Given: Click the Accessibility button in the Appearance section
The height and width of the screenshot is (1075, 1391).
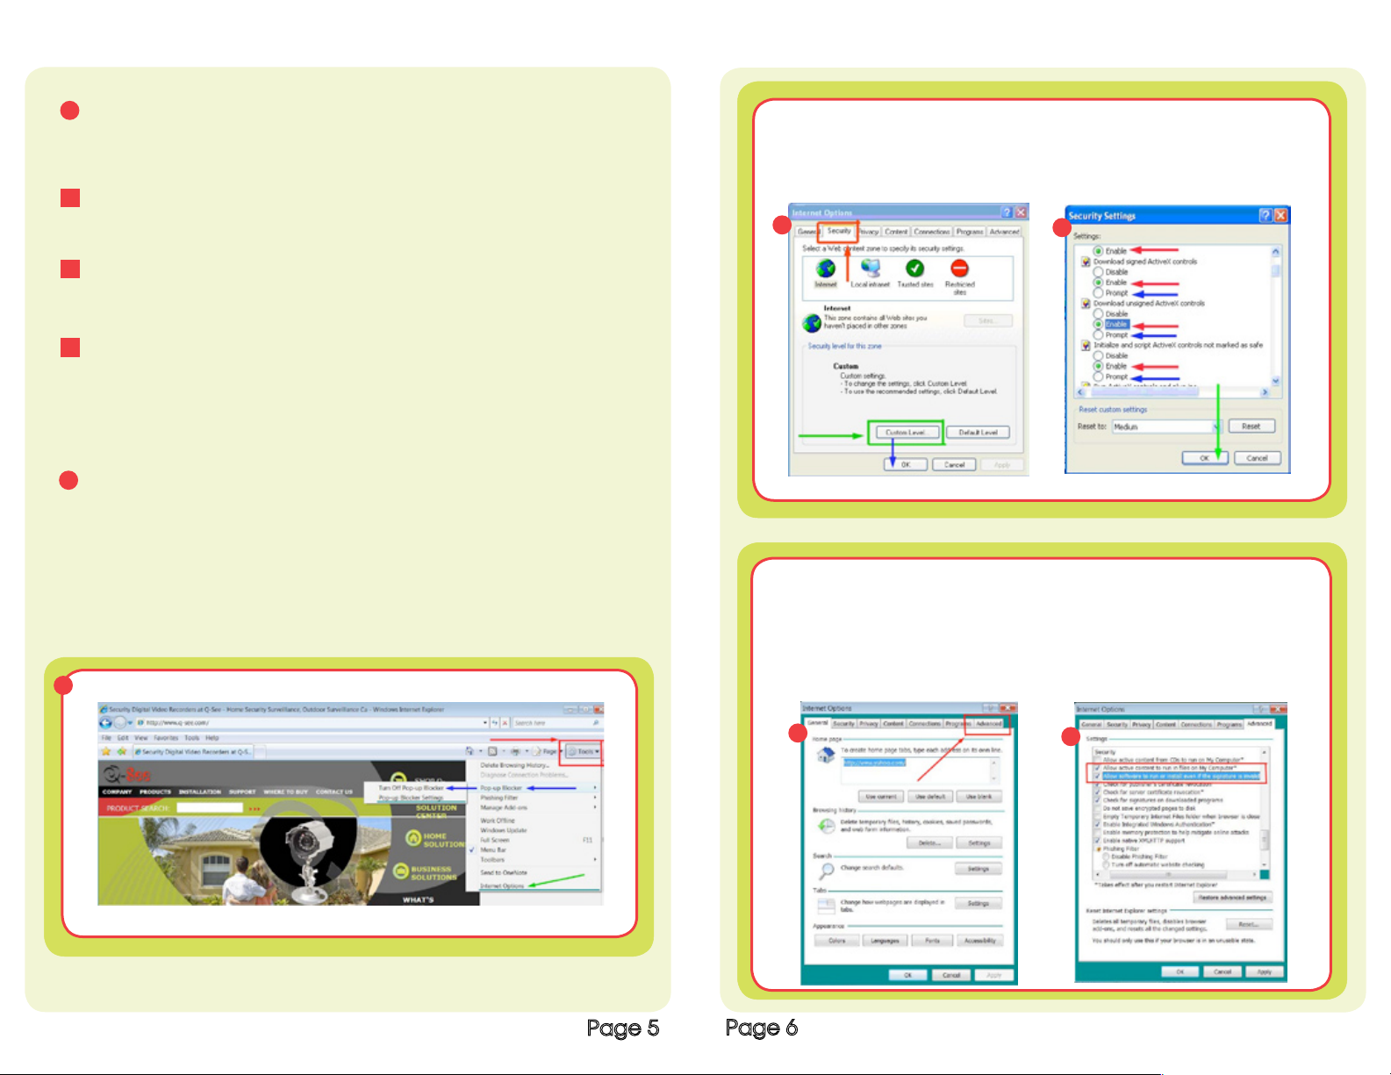Looking at the screenshot, I should [979, 941].
